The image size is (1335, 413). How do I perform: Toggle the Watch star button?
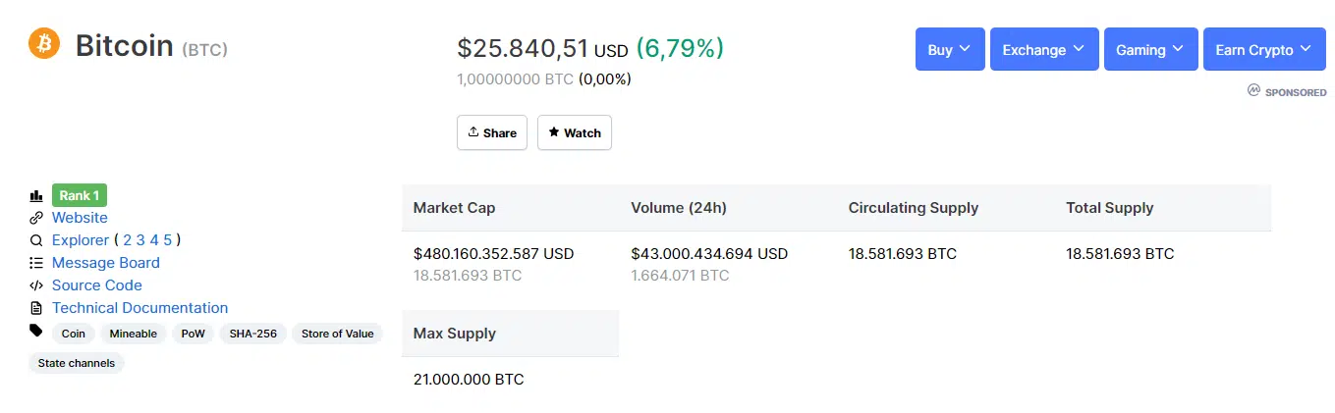pyautogui.click(x=574, y=132)
